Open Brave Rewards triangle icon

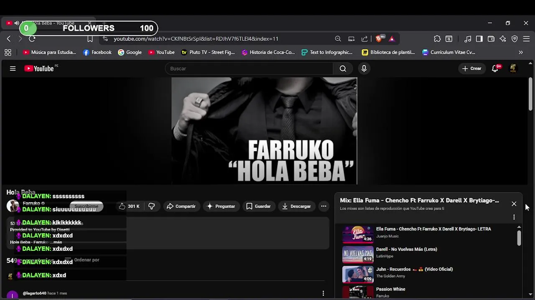(392, 39)
